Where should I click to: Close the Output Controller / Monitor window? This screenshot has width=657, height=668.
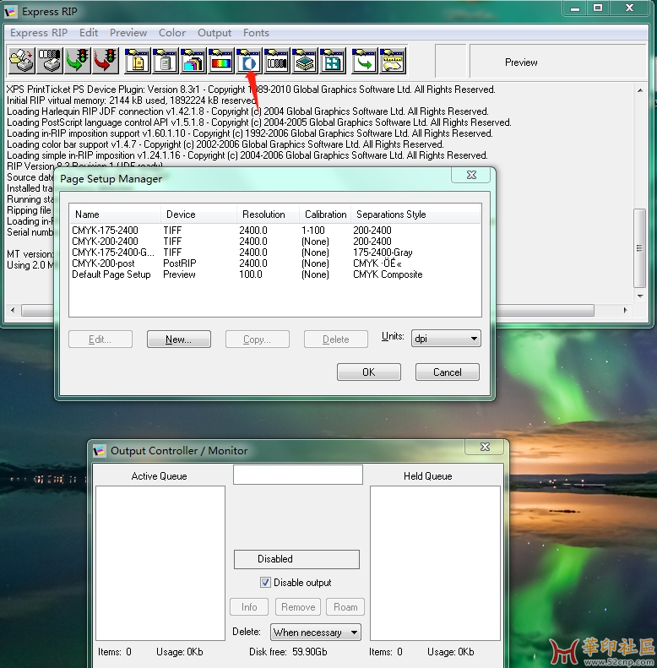[x=485, y=447]
